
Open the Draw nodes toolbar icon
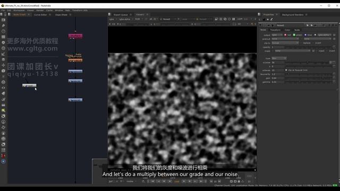coord(3,25)
